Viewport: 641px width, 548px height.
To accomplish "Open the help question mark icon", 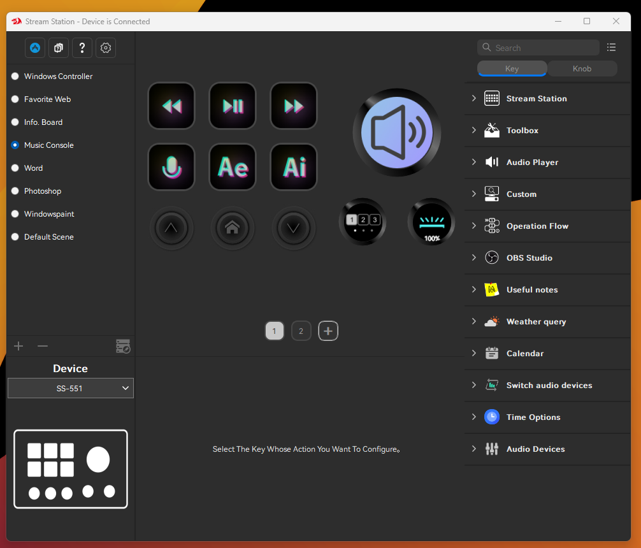I will (82, 48).
